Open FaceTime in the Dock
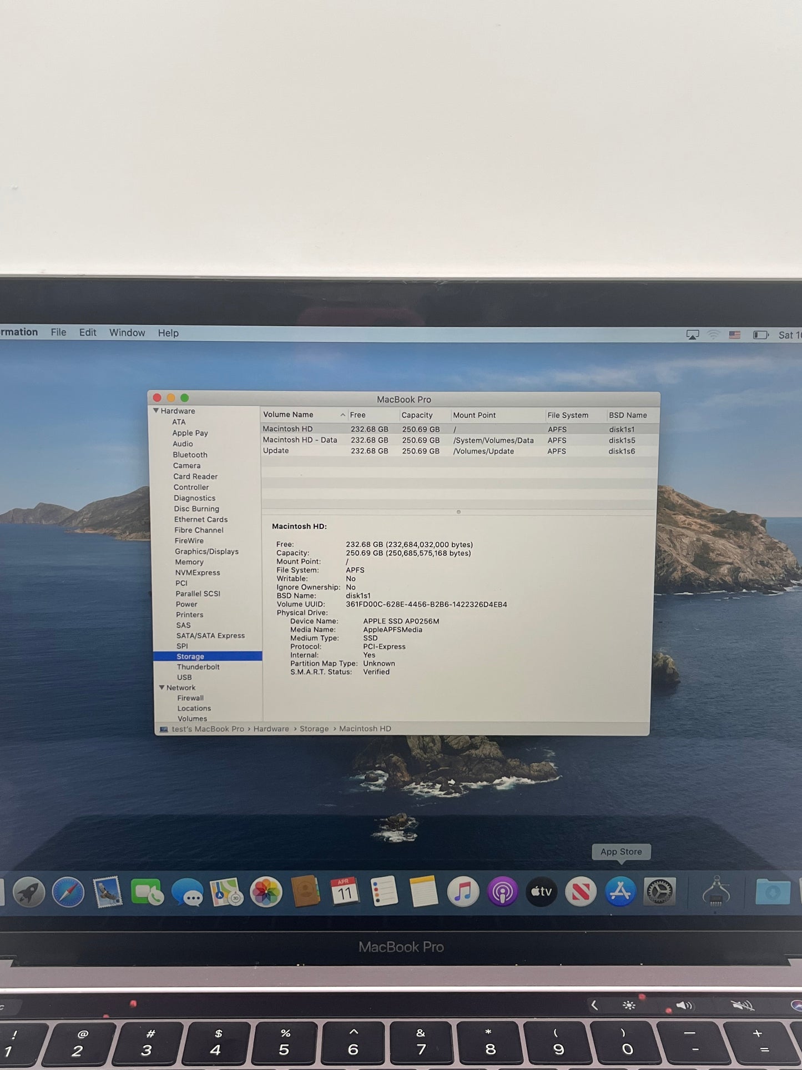This screenshot has width=802, height=1070. [x=147, y=892]
